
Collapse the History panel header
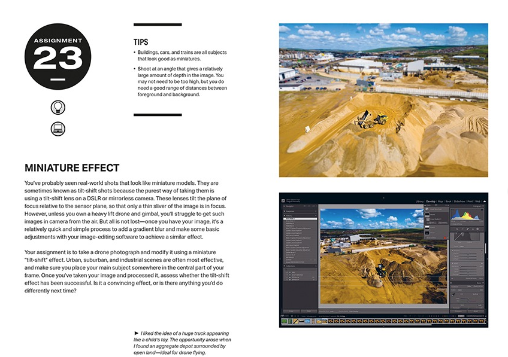(300, 216)
